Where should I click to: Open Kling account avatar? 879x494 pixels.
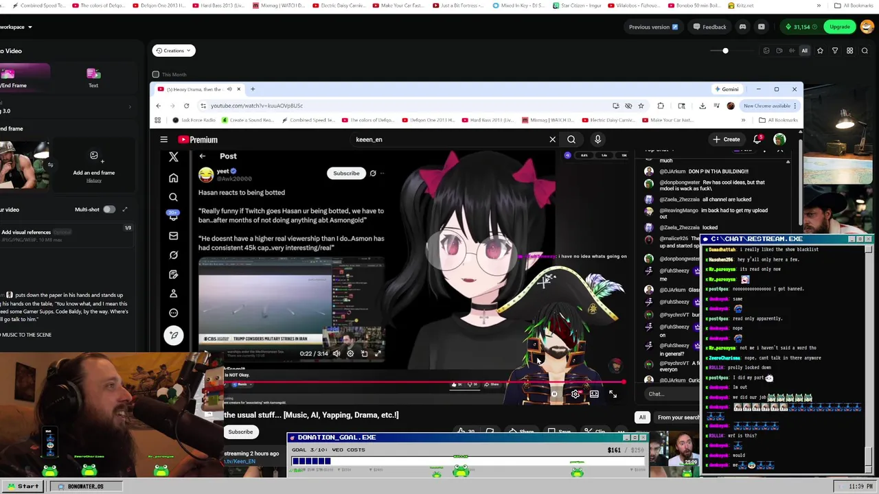[x=867, y=27]
